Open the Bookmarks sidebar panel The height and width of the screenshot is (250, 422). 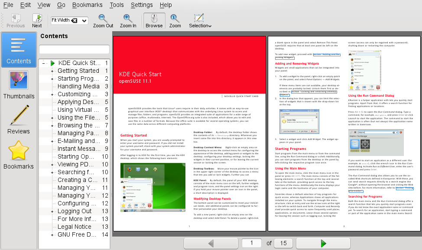coord(19,155)
